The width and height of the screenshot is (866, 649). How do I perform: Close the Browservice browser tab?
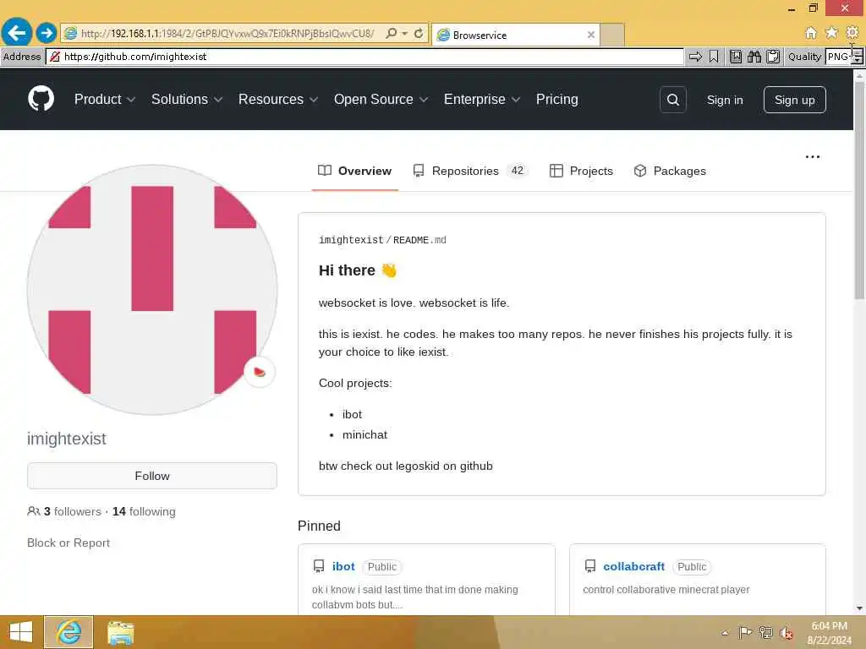tap(591, 35)
